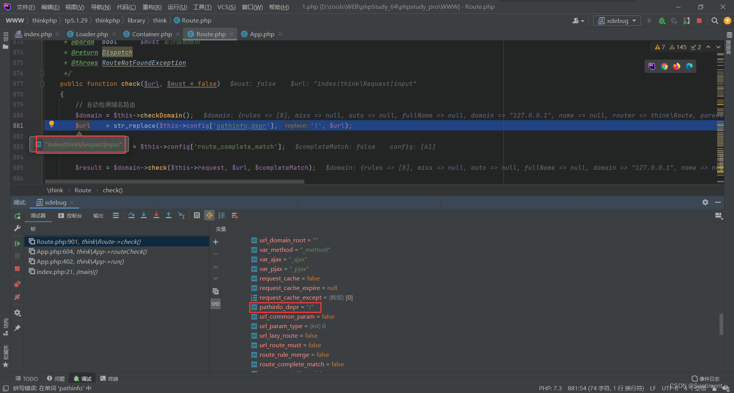Jump to next highlighted error down arrow
The width and height of the screenshot is (734, 393).
[718, 47]
